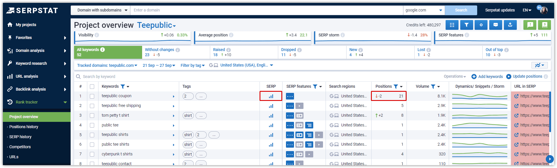Check the box for teepublic coupon
The height and width of the screenshot is (168, 557).
pos(92,96)
